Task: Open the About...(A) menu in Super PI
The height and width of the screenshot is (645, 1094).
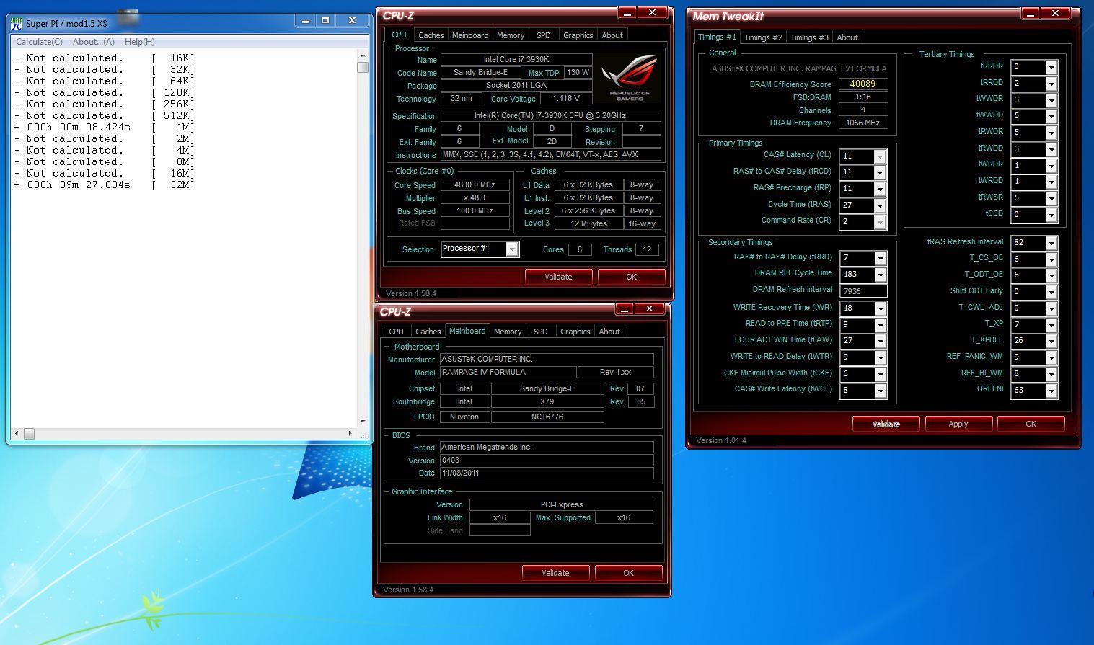Action: coord(93,42)
